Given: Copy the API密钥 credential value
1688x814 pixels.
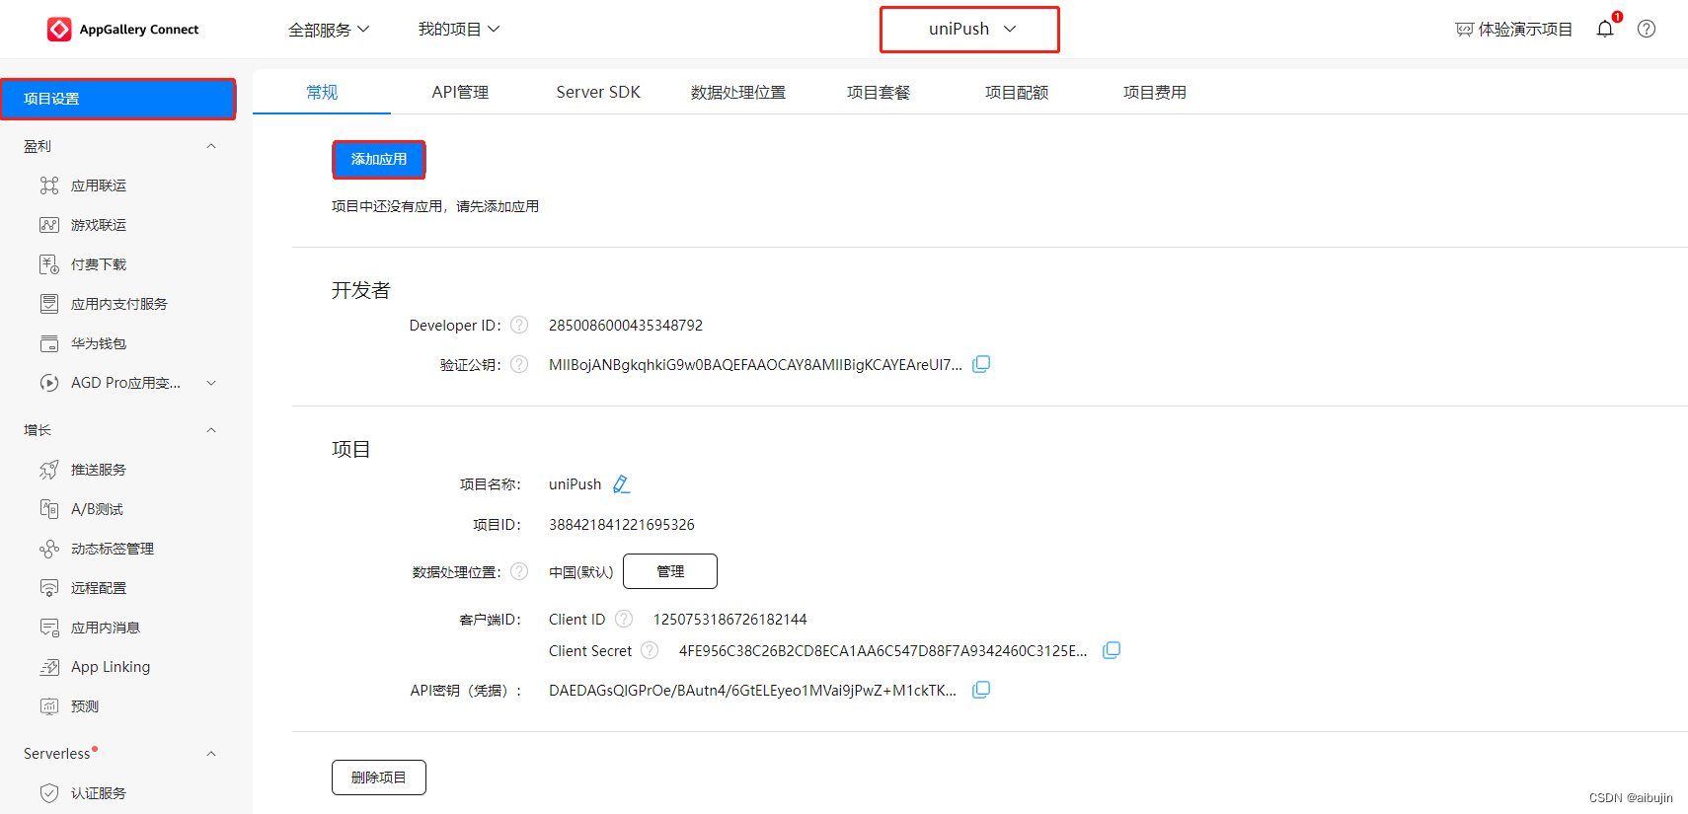Looking at the screenshot, I should (981, 690).
